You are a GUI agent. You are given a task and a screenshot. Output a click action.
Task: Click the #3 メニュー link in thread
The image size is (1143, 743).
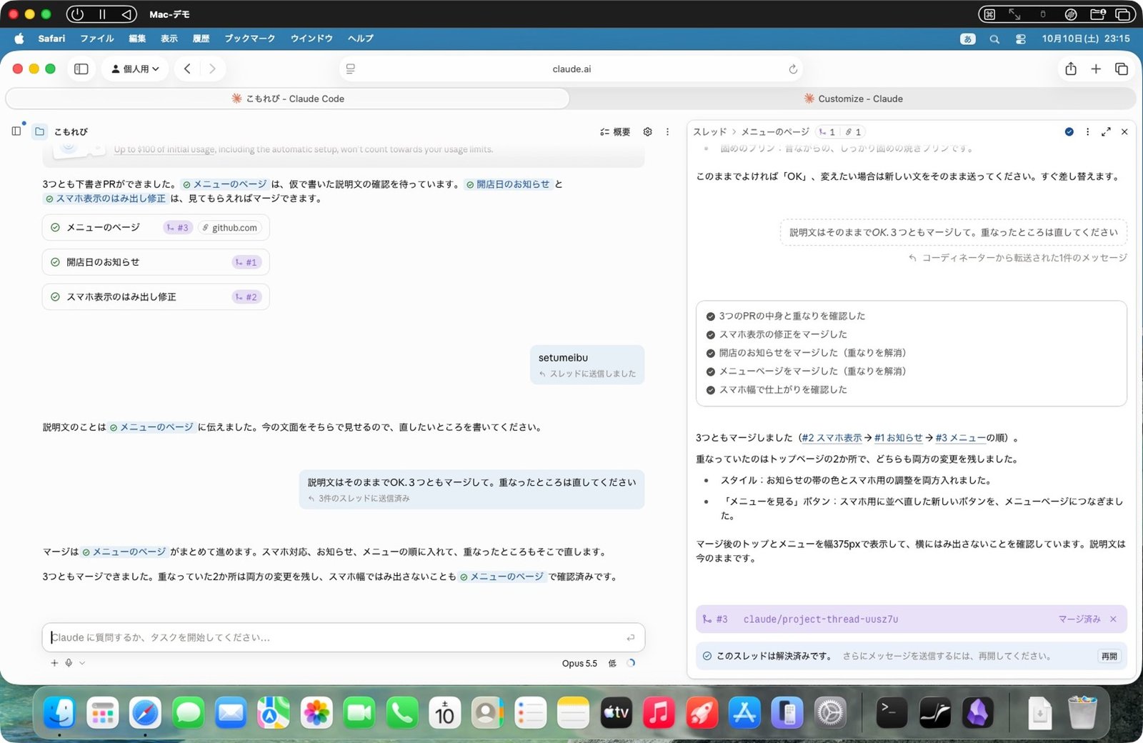(x=961, y=437)
